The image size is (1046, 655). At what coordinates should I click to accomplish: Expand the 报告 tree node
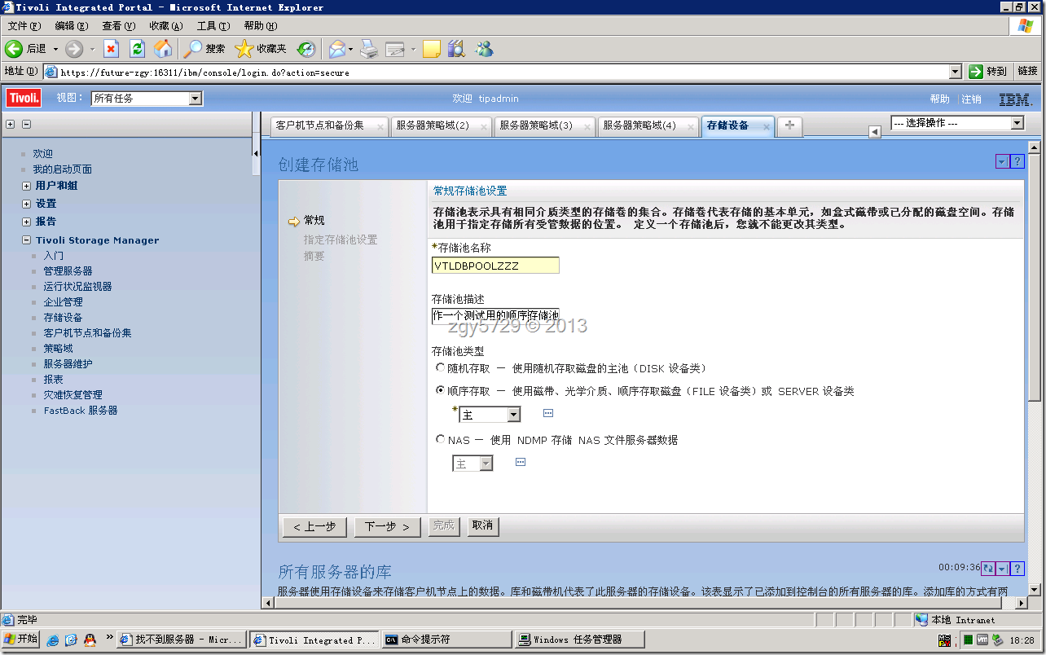tap(27, 222)
